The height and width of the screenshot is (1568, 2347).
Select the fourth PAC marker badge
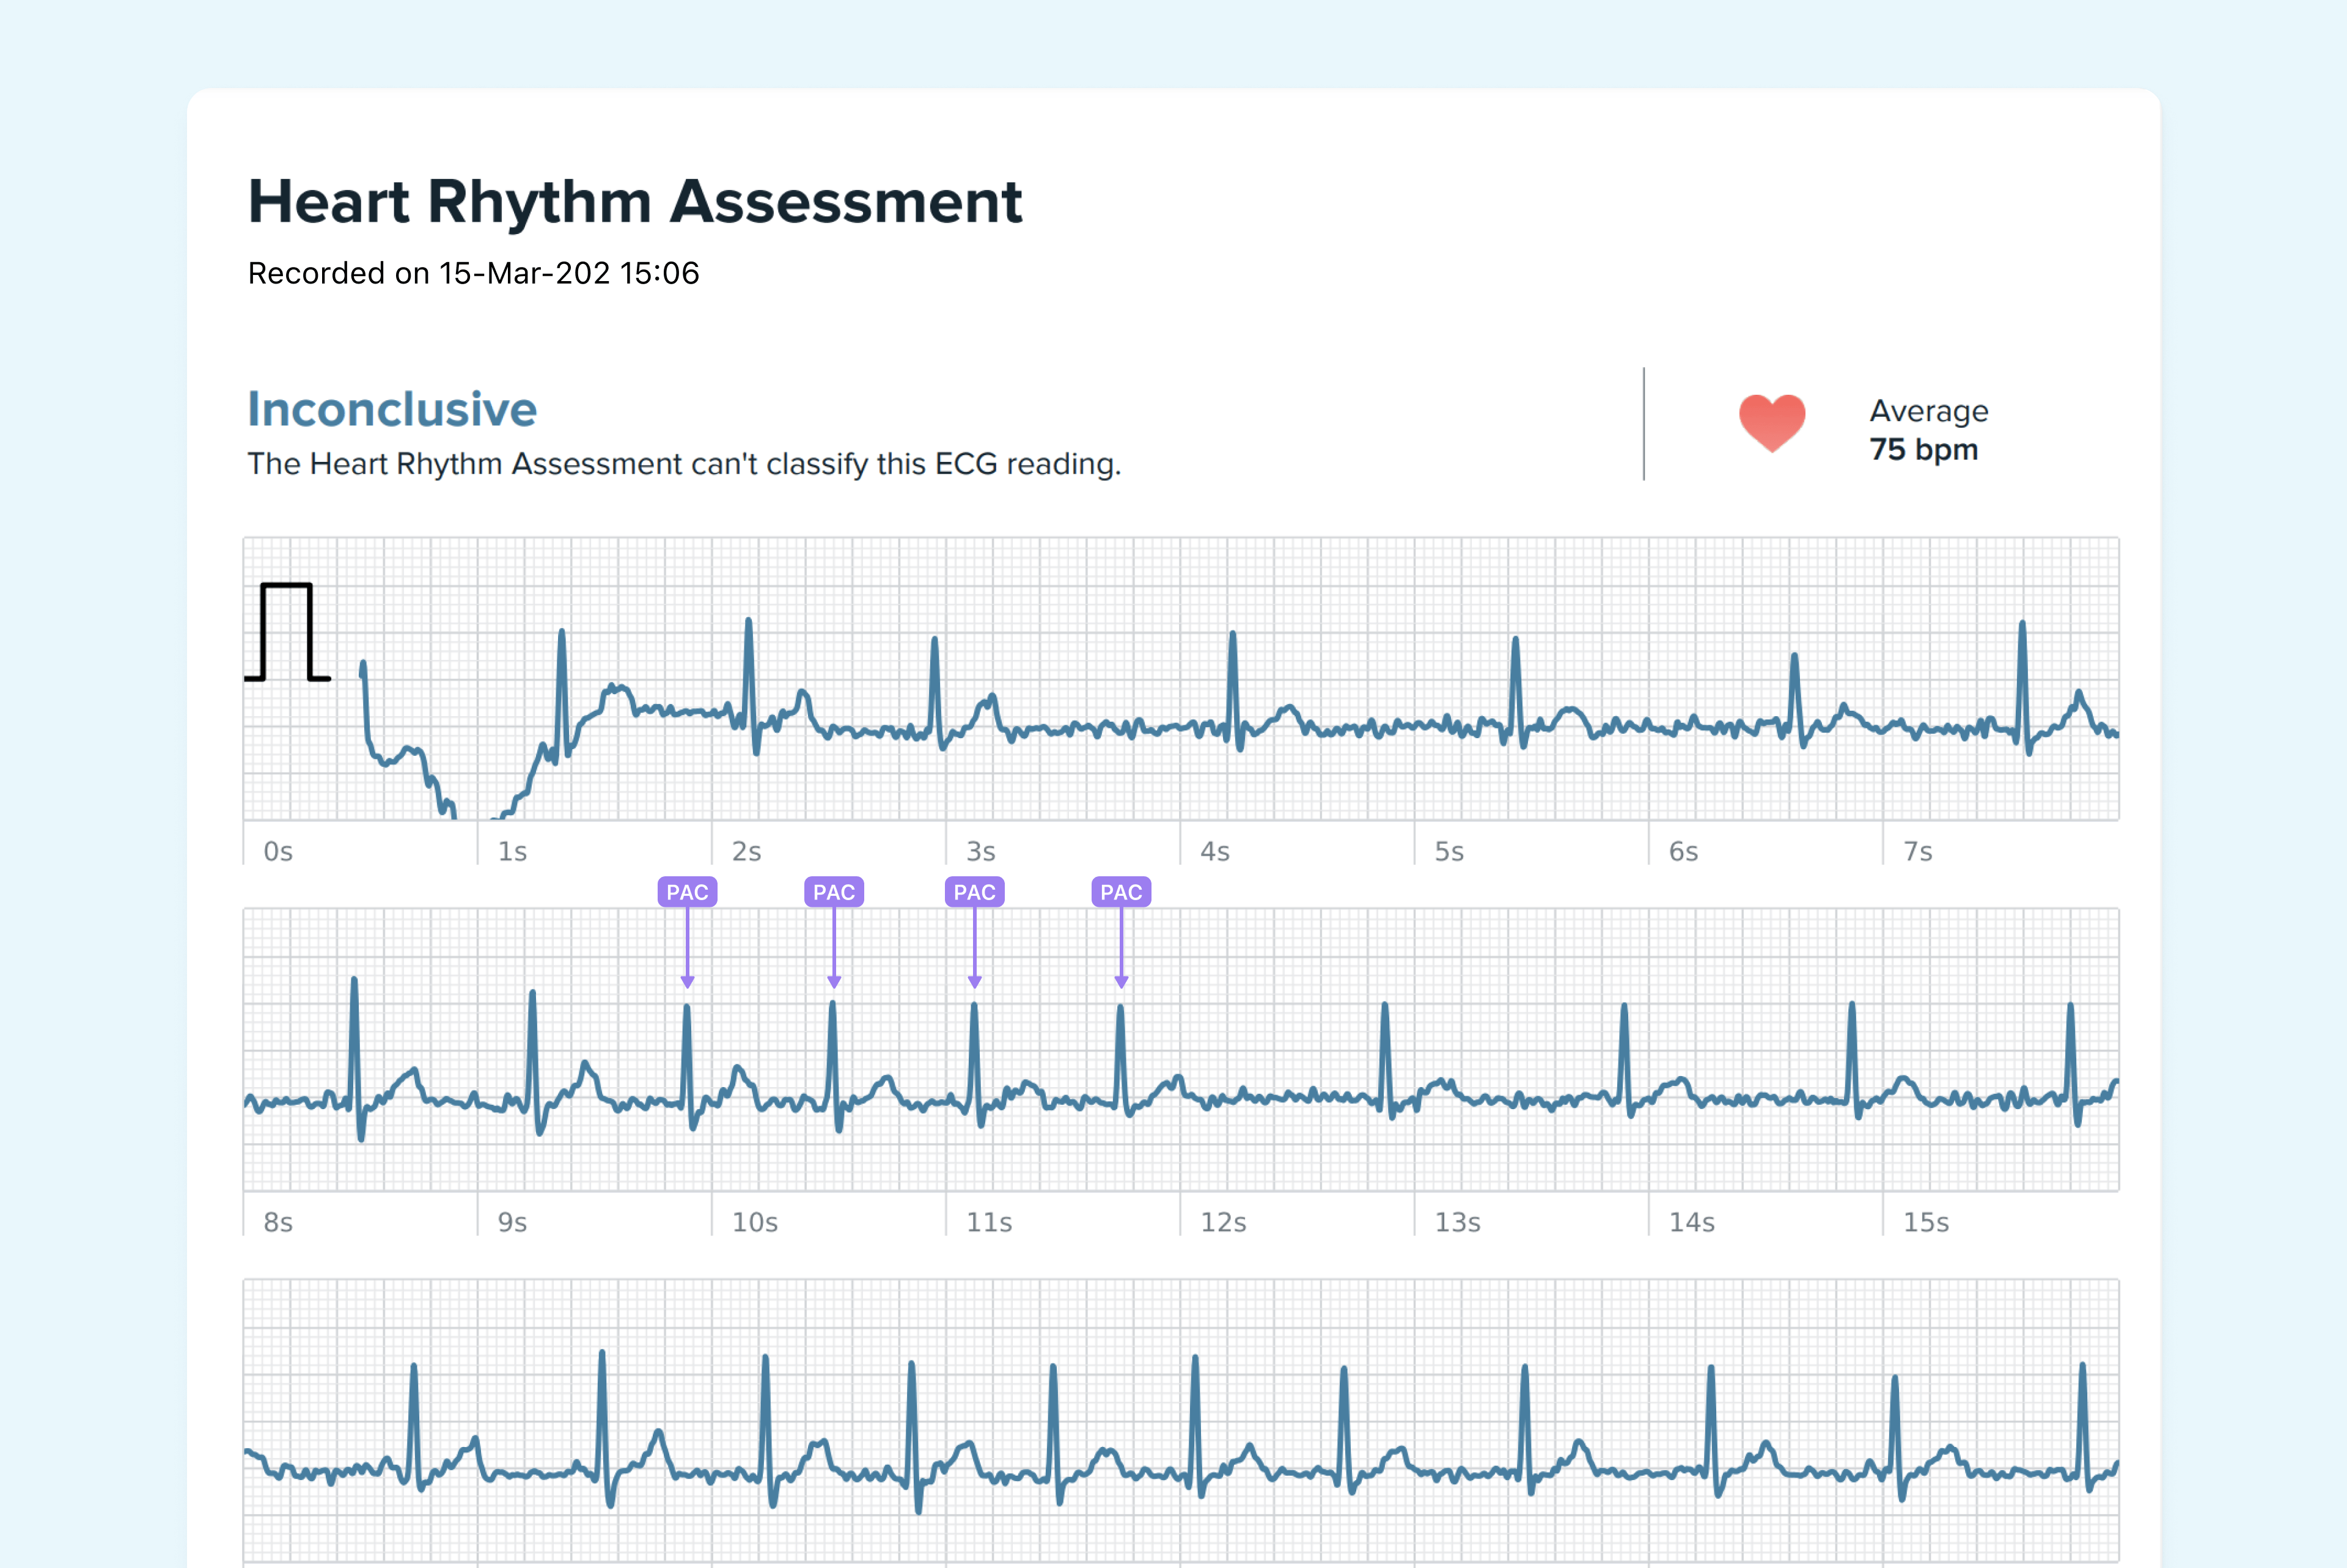(x=1121, y=891)
